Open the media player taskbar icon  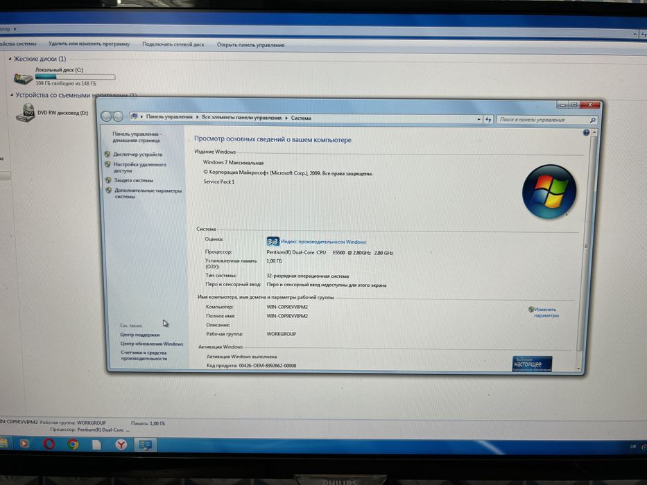[24, 443]
